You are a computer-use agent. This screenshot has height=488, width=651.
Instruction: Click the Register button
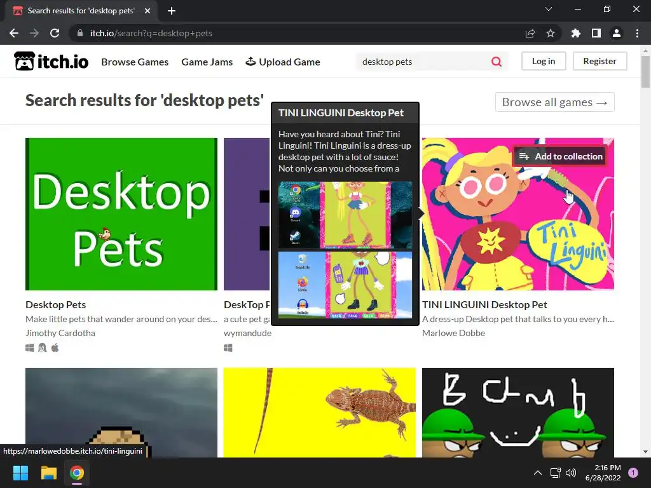(x=600, y=61)
